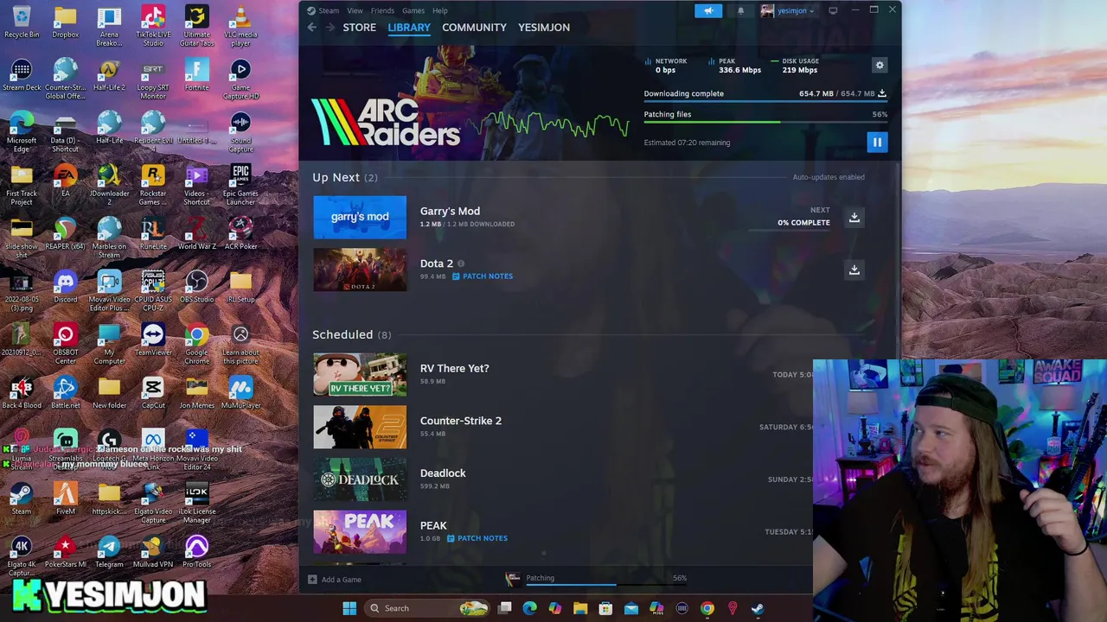The image size is (1107, 622).
Task: Click the Patching files progress bar
Action: [x=765, y=123]
